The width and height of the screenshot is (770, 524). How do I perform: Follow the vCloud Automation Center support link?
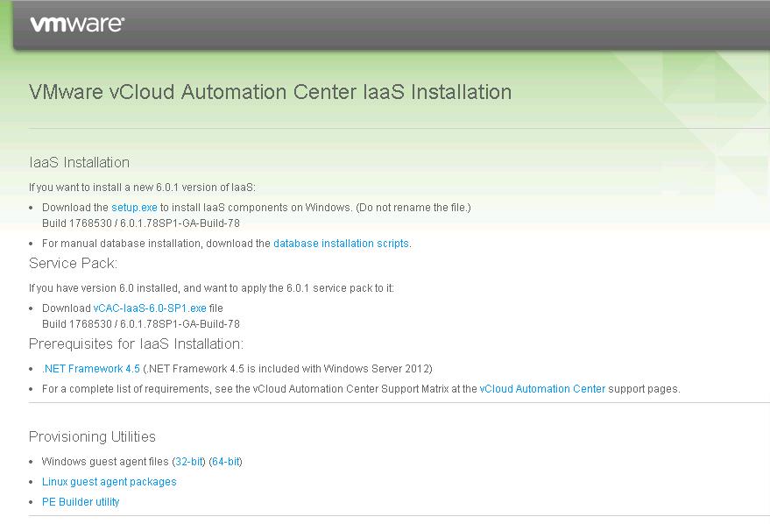point(542,389)
